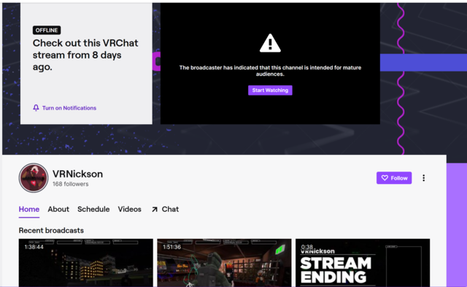Click the OFFLINE status badge
This screenshot has width=467, height=287.
tap(47, 30)
